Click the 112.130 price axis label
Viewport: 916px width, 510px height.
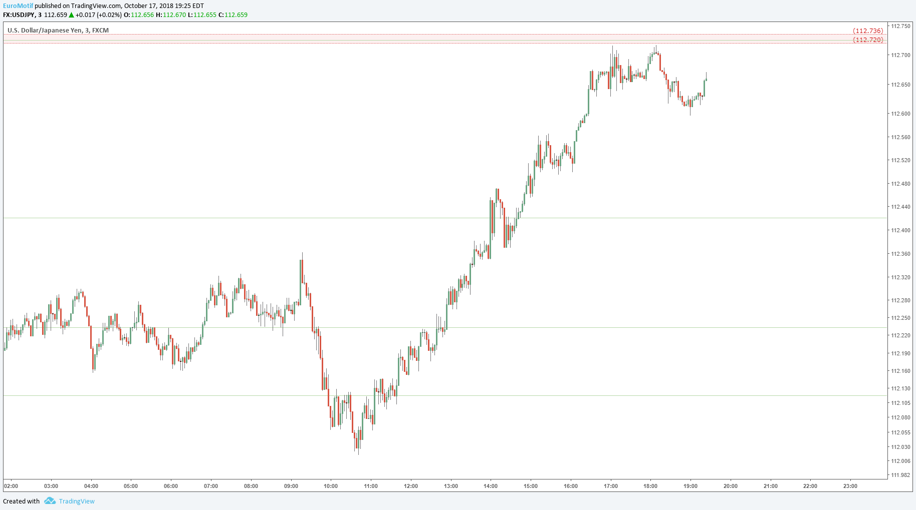pos(900,388)
